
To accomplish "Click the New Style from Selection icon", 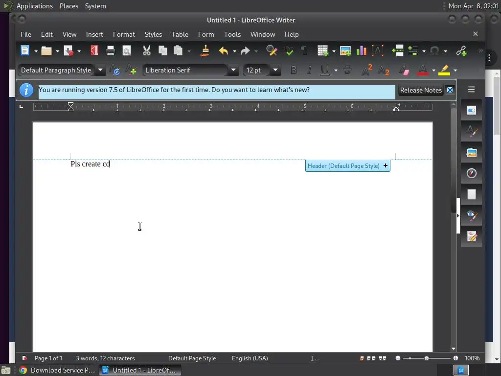I will [131, 70].
